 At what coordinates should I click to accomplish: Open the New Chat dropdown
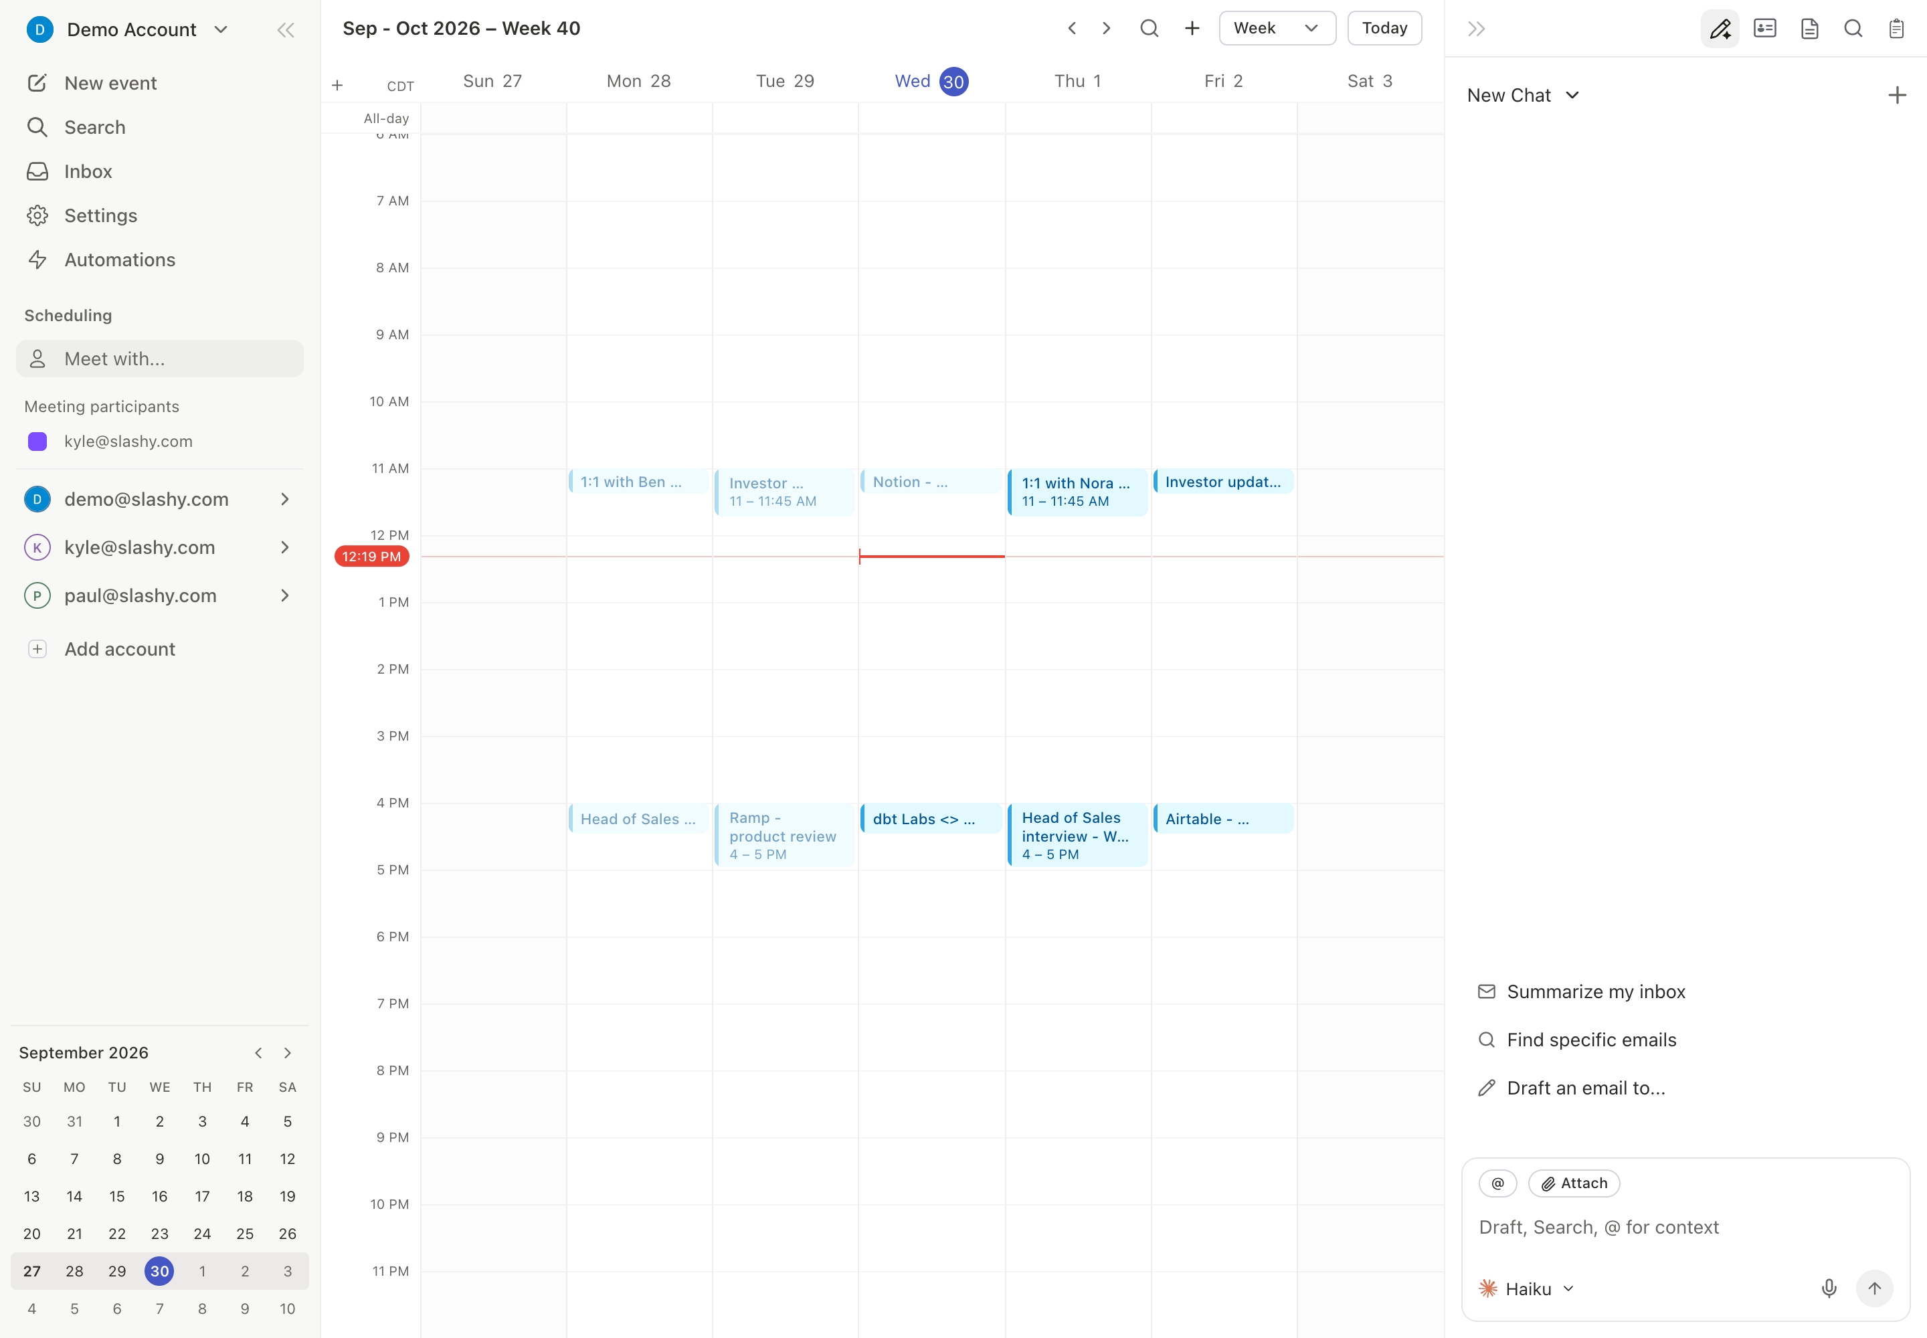[1523, 96]
